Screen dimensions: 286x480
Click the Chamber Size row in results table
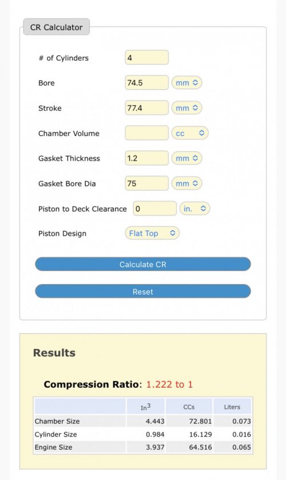coord(143,422)
